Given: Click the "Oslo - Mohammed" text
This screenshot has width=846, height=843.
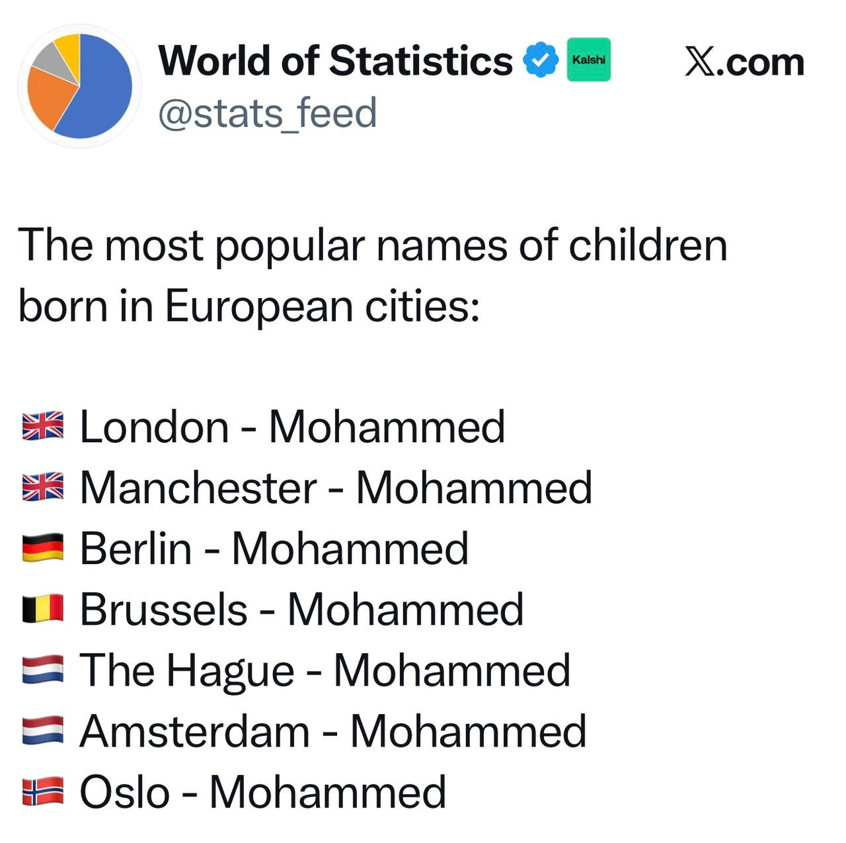Looking at the screenshot, I should click(262, 791).
